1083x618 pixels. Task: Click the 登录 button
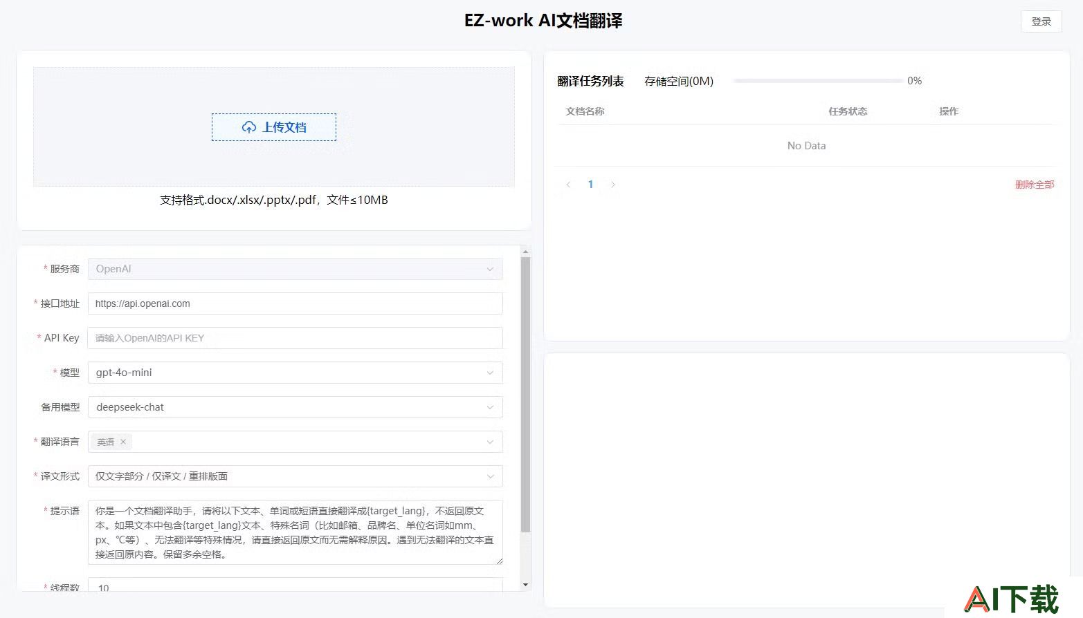tap(1041, 21)
